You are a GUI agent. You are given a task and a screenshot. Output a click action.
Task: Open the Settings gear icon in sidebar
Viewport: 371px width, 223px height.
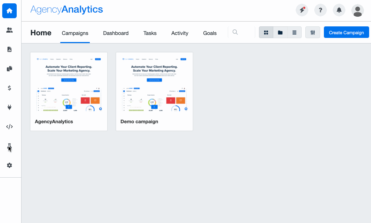click(10, 165)
